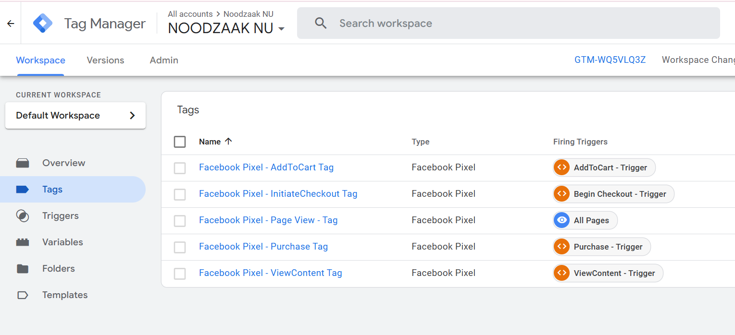Click the Overview sidebar icon
Image resolution: width=735 pixels, height=335 pixels.
(23, 163)
